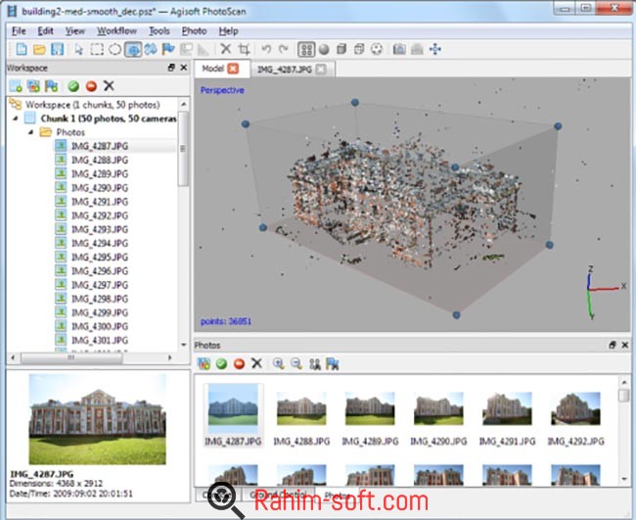
Task: Select IMG_4292.JPG in the workspace tree
Action: (98, 215)
